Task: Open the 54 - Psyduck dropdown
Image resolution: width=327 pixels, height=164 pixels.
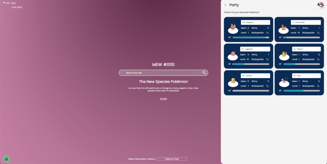Action: pyautogui.click(x=255, y=76)
